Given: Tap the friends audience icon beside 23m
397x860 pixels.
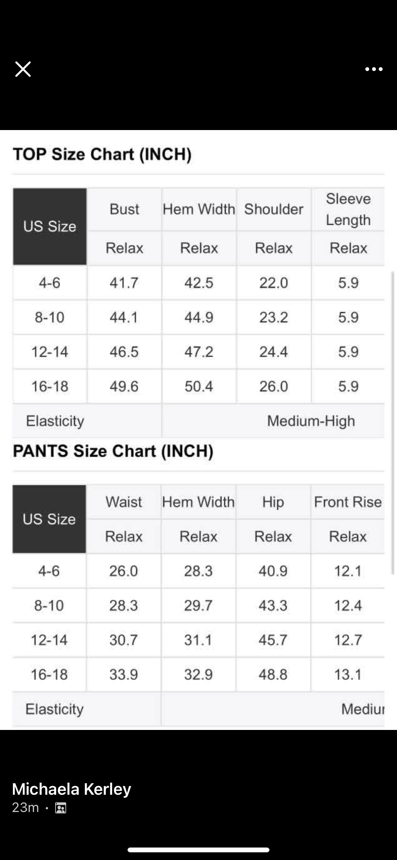Looking at the screenshot, I should [60, 808].
